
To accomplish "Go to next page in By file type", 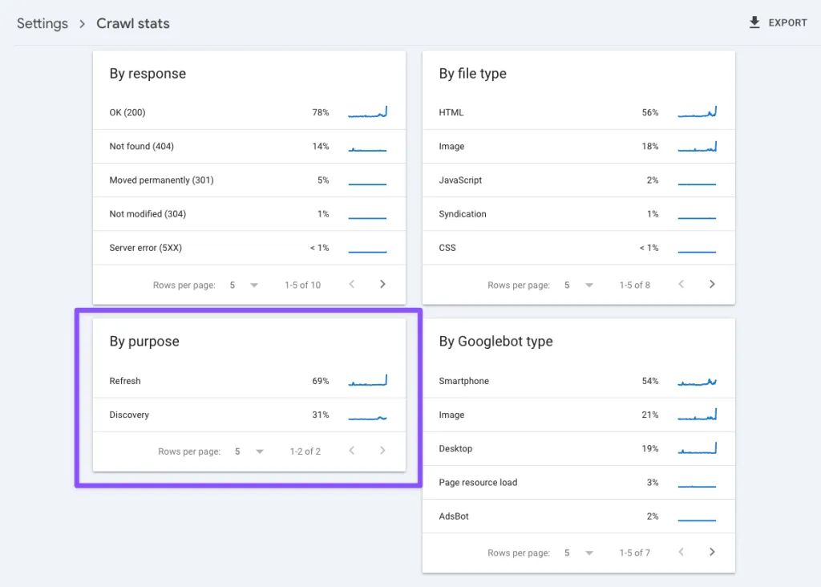I will pos(712,285).
